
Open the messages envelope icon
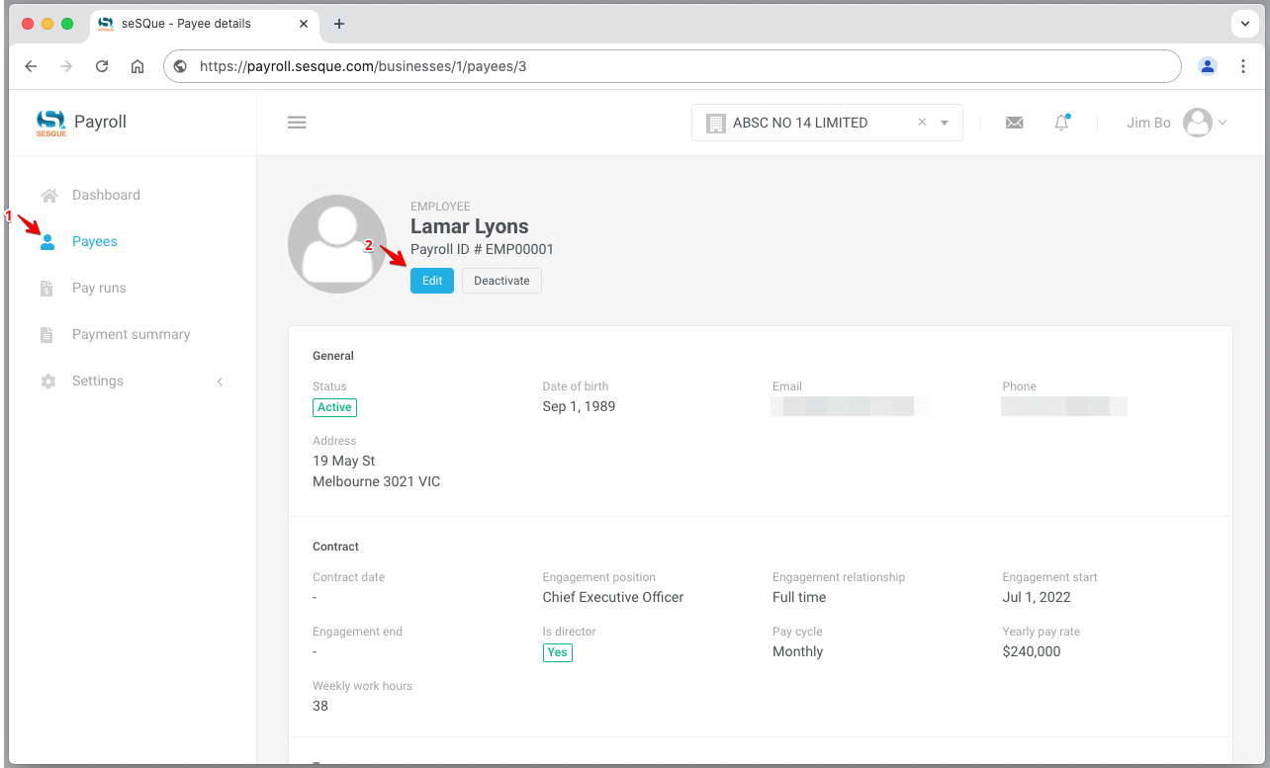point(1014,123)
